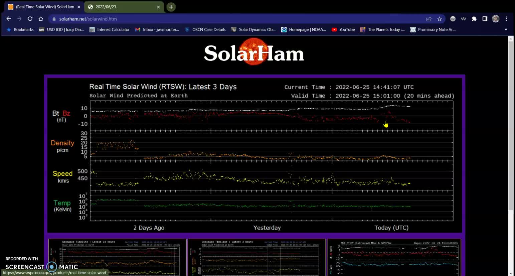
Task: Share this page using share icon
Action: pos(429,19)
